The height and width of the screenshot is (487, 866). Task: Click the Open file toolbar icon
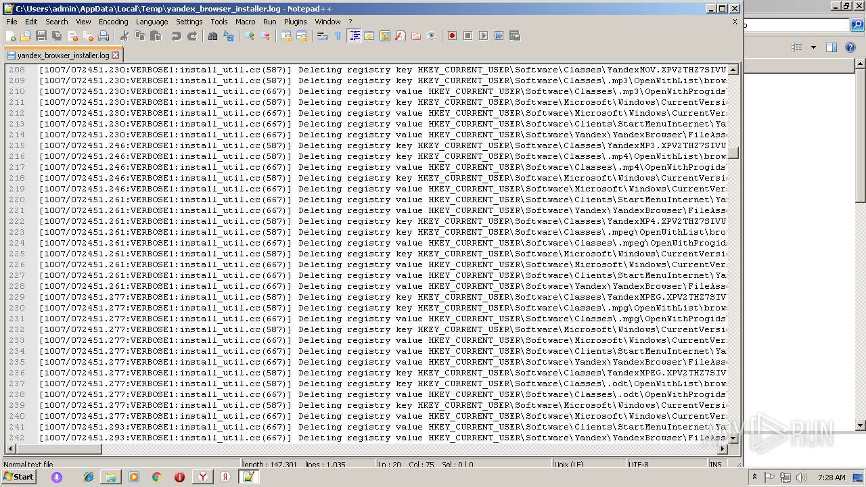pyautogui.click(x=26, y=36)
